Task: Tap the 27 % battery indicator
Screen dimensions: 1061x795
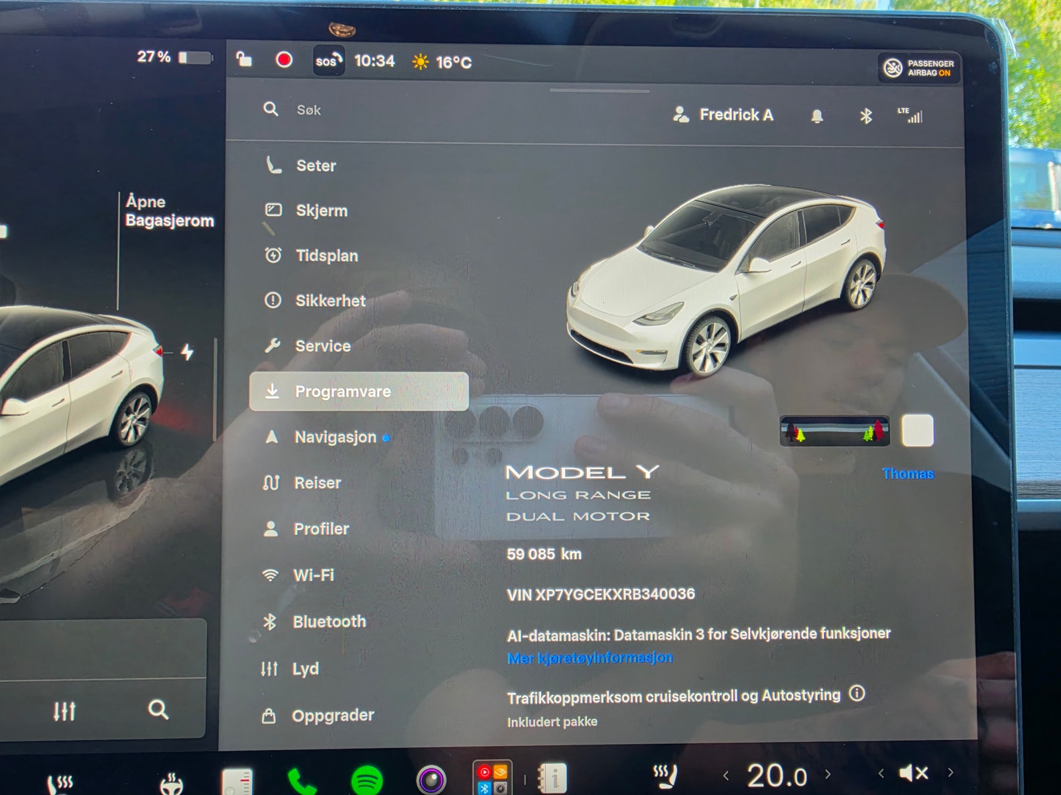Action: click(x=174, y=57)
